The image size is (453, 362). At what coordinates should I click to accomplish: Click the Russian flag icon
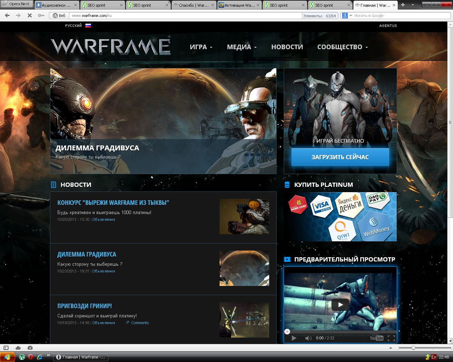tap(88, 25)
